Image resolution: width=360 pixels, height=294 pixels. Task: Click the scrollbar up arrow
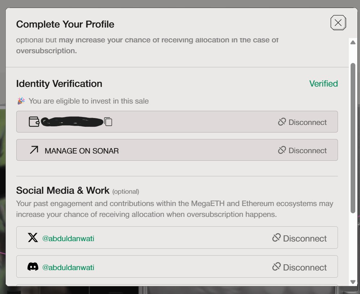coord(353,42)
